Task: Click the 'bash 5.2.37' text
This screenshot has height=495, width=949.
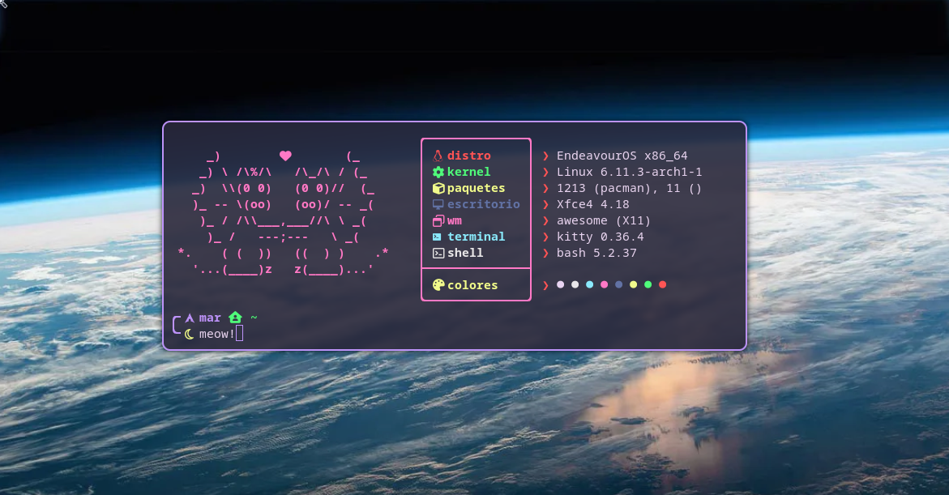Action: click(x=596, y=253)
